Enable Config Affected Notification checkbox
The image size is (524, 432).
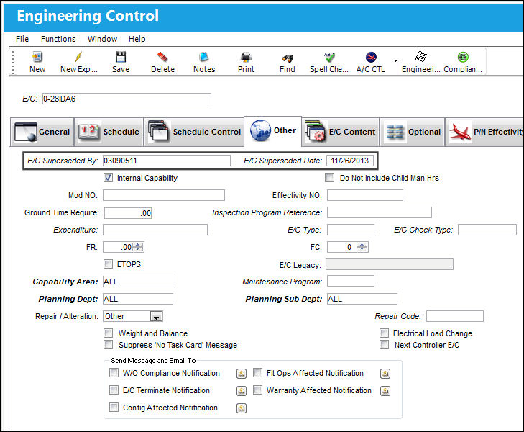(114, 408)
